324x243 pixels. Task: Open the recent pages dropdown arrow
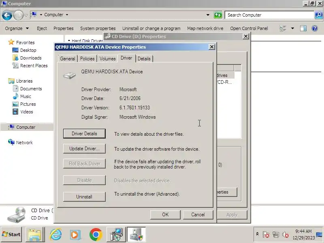pyautogui.click(x=26, y=15)
